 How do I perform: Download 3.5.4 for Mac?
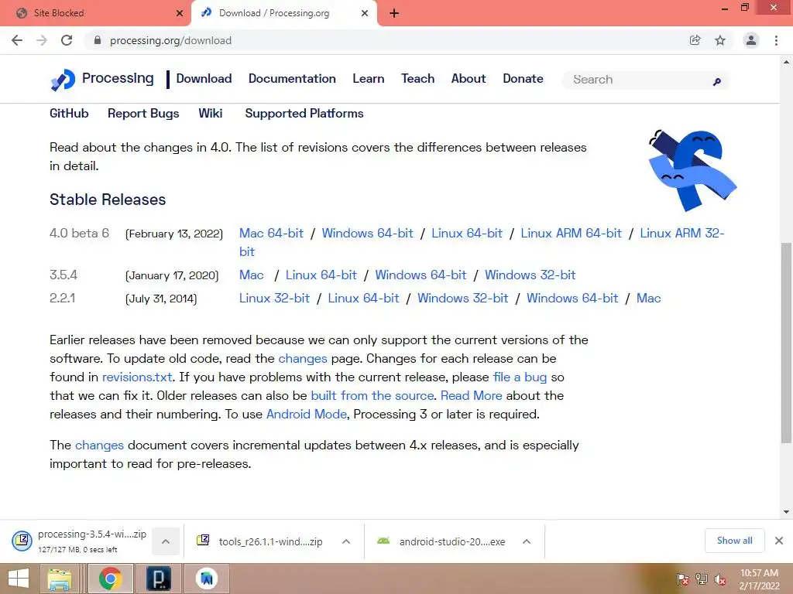click(x=252, y=275)
